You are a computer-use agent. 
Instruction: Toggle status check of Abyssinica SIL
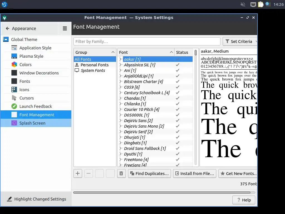178,65
